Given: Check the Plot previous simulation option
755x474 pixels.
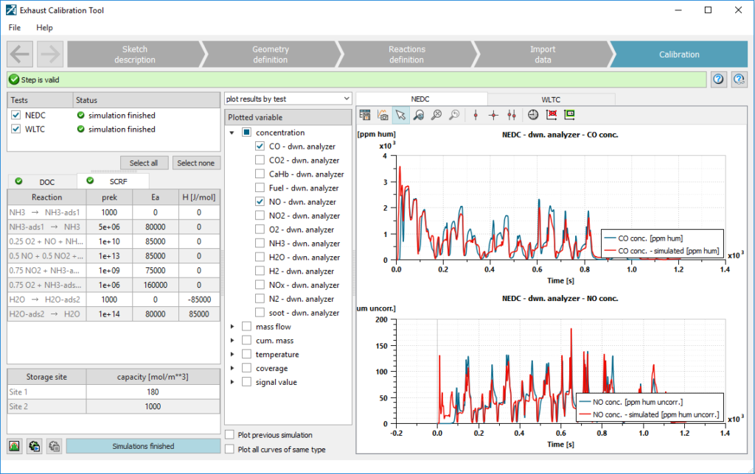Looking at the screenshot, I should click(230, 434).
